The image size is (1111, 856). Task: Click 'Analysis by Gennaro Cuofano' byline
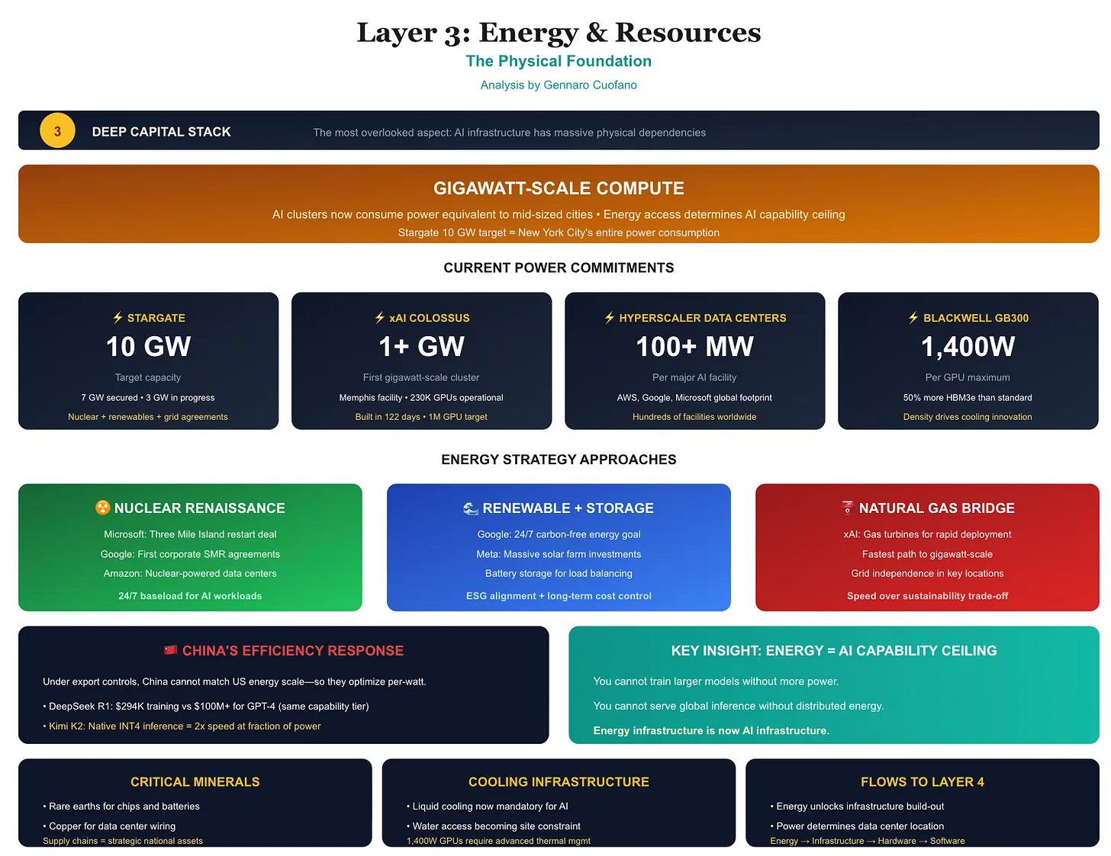[559, 85]
